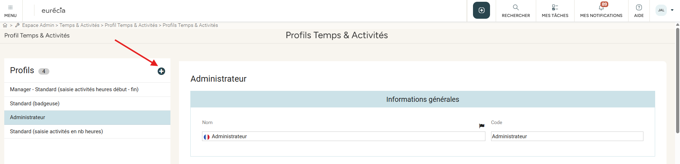Viewport: 680px width, 164px height.
Task: Open the grid MENU icon
Action: coord(10,7)
